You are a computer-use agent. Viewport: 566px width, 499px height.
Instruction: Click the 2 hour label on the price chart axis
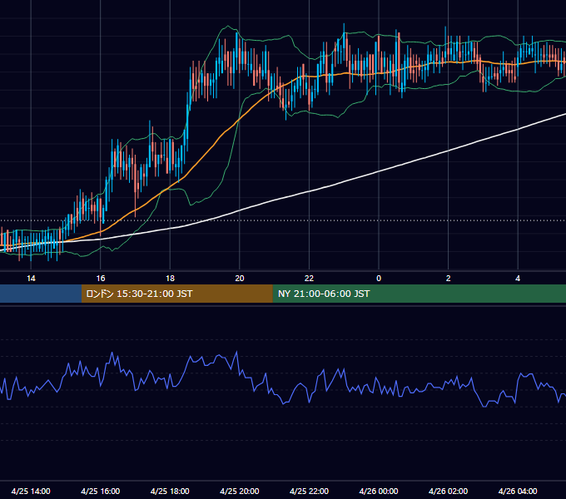point(449,279)
